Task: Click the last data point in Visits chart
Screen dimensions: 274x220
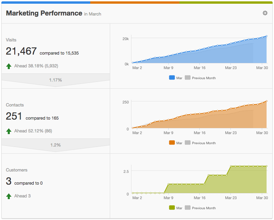Action: [x=267, y=36]
